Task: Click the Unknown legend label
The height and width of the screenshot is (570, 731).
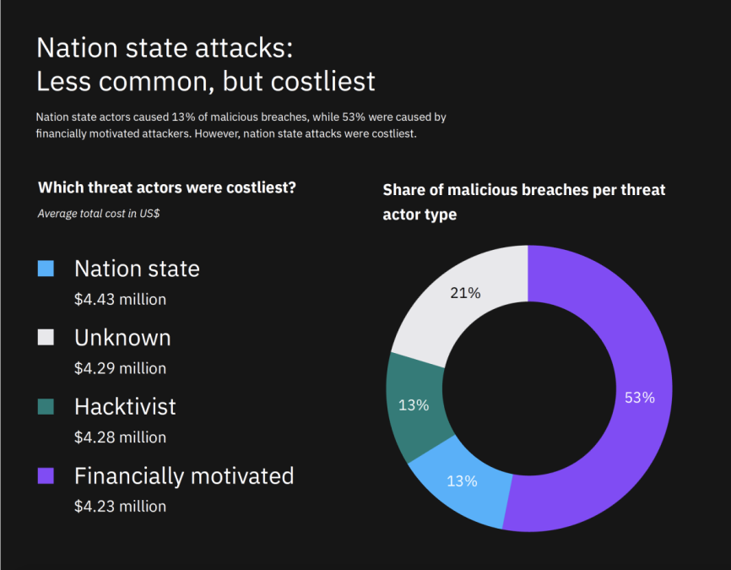Action: click(x=122, y=338)
